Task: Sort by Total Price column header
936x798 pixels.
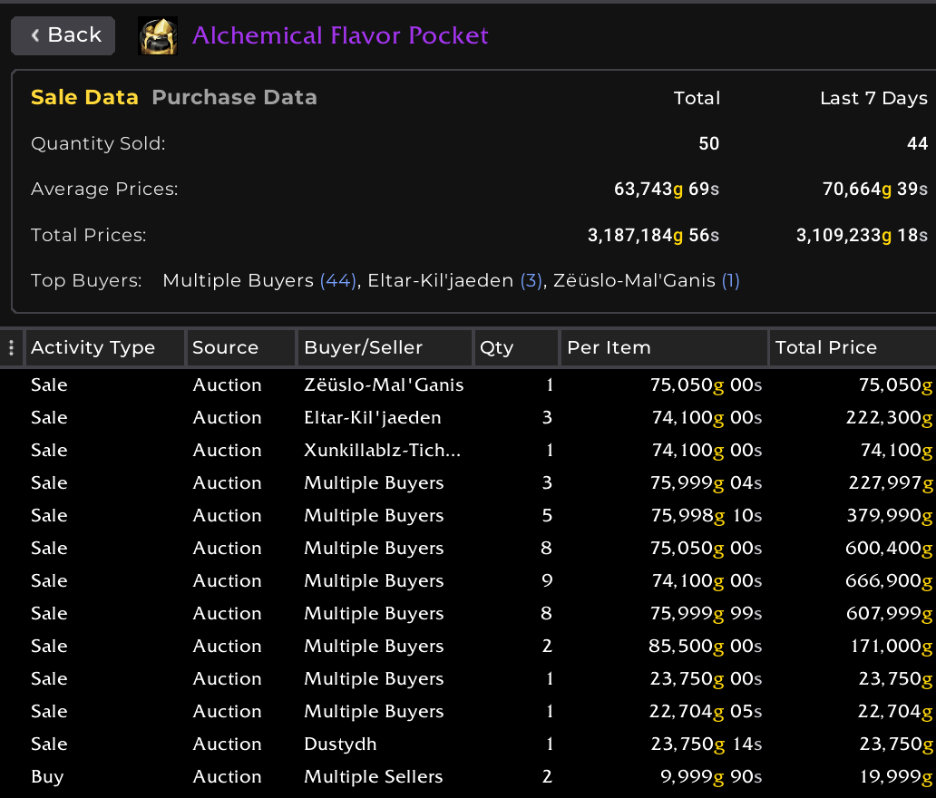Action: 853,347
